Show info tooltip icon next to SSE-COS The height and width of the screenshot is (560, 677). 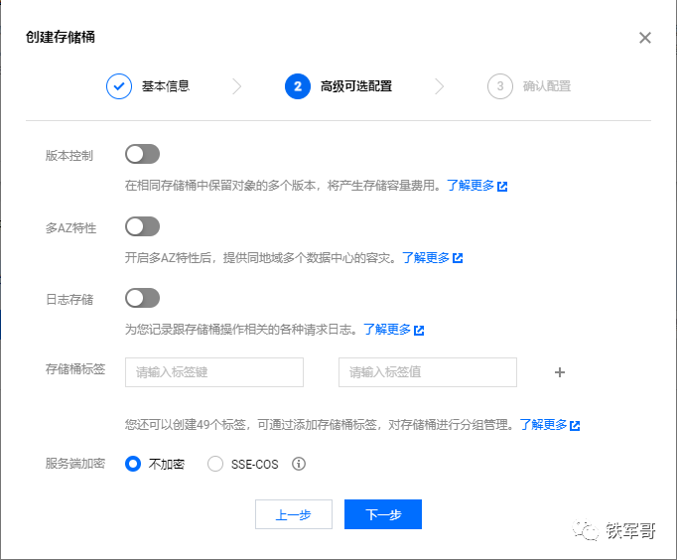299,464
